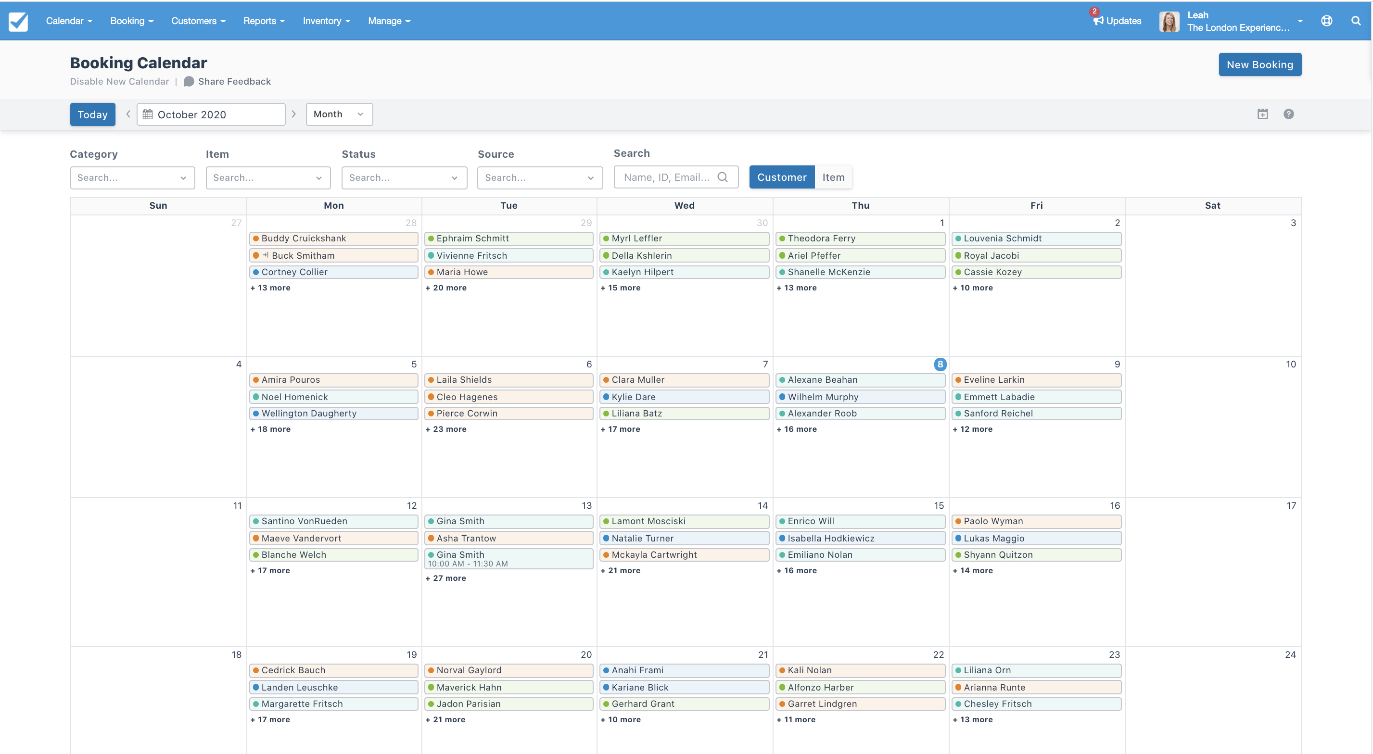Open the Updates megaphone notifications

(1117, 21)
